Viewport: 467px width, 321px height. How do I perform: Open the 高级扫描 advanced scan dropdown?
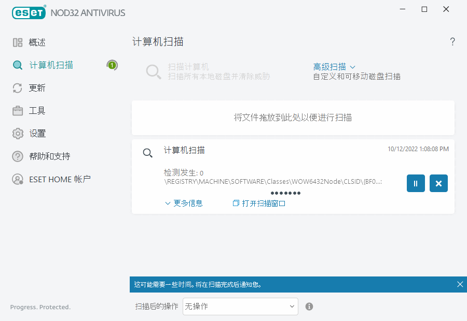click(x=333, y=66)
